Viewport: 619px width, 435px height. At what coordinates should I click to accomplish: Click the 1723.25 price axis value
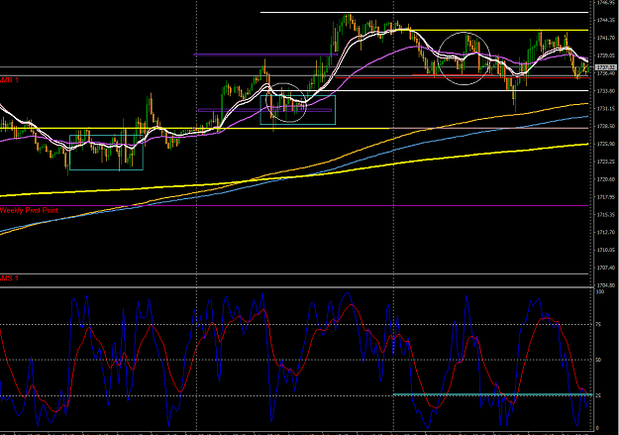pos(606,162)
